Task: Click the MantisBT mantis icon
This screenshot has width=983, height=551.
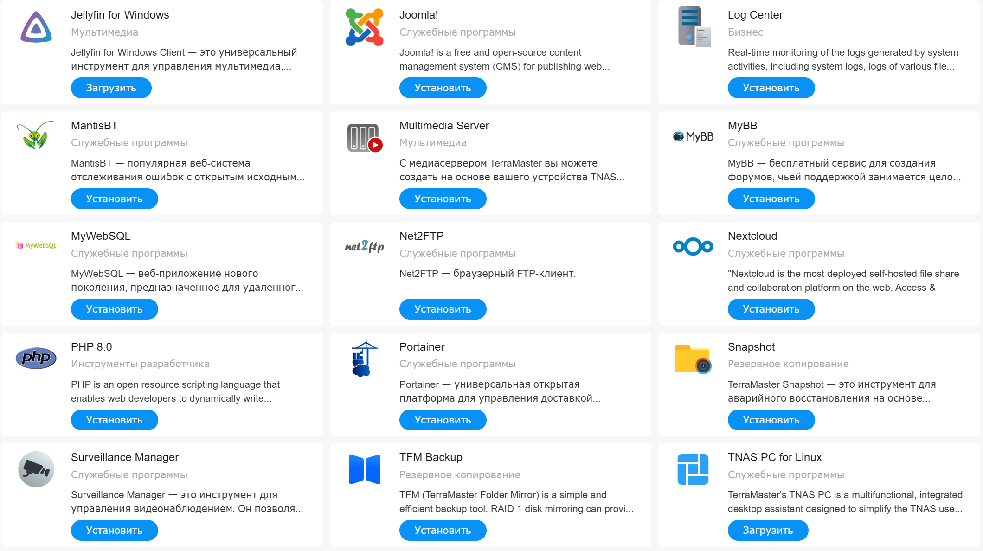Action: 36,135
